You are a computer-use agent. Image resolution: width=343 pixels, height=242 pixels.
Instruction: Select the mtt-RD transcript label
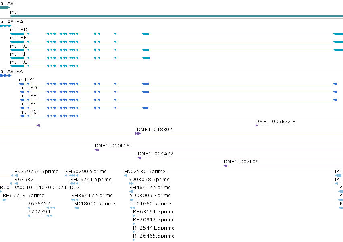[x=19, y=30]
